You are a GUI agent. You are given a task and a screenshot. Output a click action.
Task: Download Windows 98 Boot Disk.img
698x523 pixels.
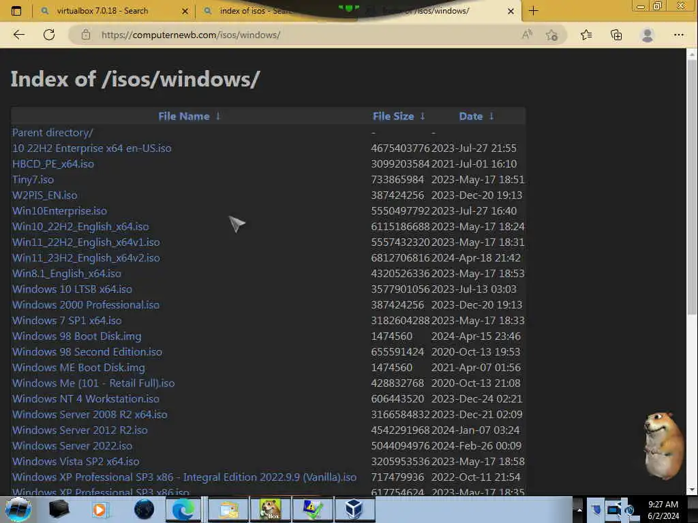click(76, 336)
